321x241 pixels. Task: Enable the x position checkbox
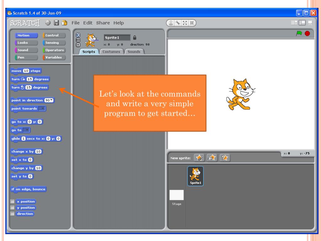12,201
